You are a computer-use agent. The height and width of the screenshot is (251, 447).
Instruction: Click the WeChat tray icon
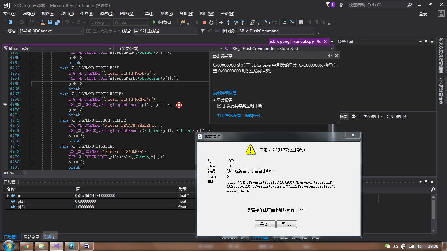[388, 246]
